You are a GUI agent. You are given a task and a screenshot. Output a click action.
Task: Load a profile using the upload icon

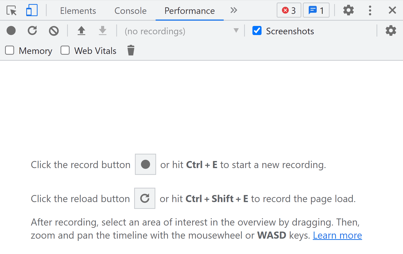pyautogui.click(x=81, y=31)
